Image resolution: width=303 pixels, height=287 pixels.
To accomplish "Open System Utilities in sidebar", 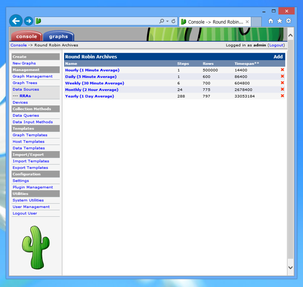I will pos(28,200).
